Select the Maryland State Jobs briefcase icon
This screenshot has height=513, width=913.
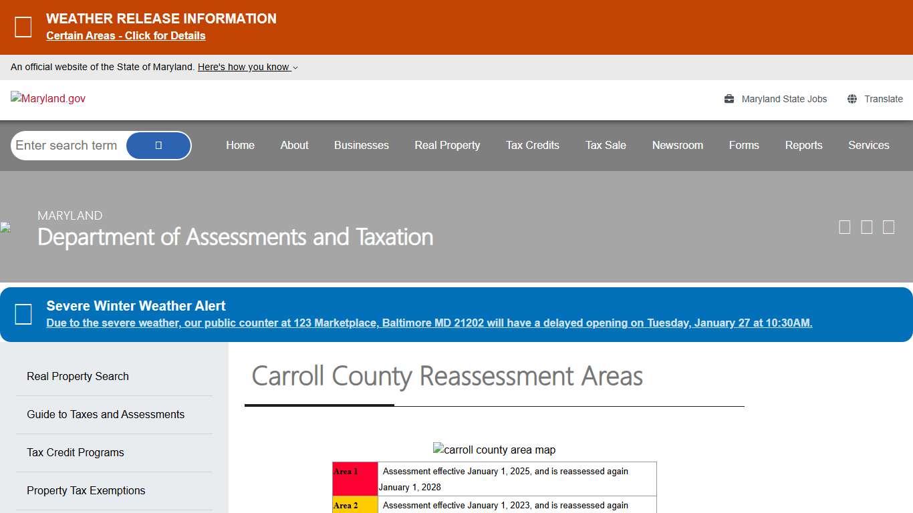728,98
